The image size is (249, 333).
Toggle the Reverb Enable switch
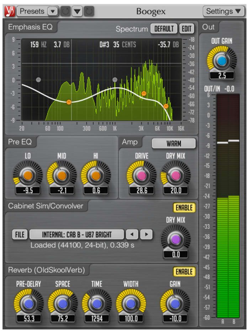coord(184,272)
